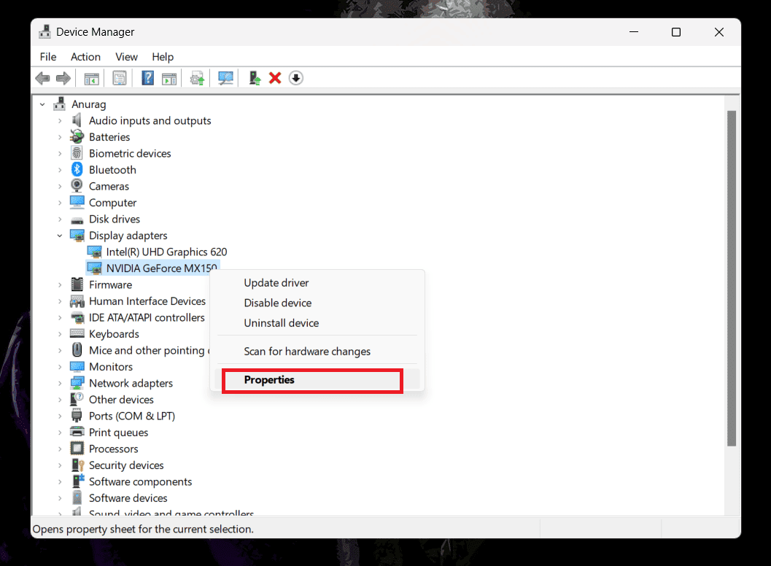Select the Cameras label
This screenshot has height=566, width=771.
point(109,187)
